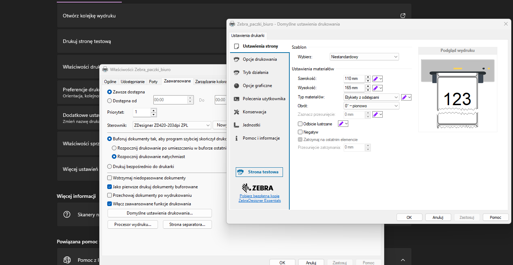Open Pomoc i informacje info icon
The image size is (513, 265).
tap(236, 138)
